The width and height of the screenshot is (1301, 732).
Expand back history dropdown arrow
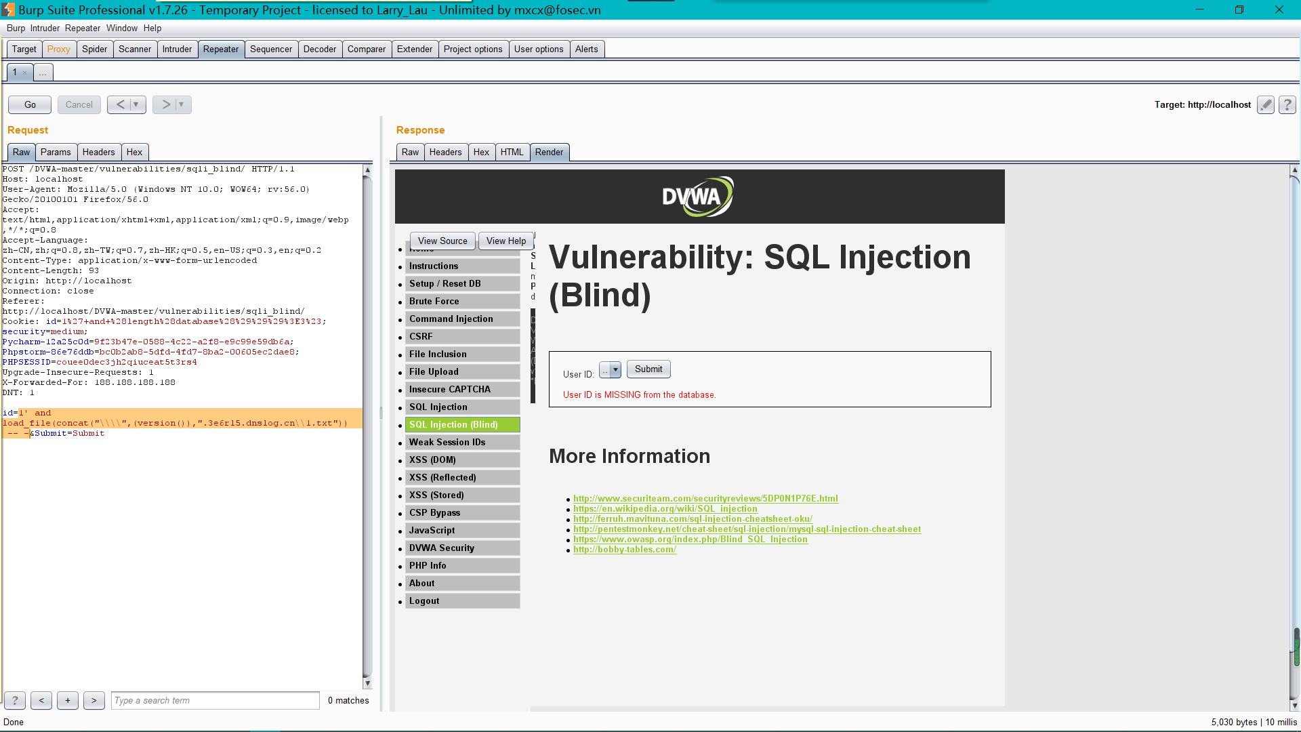tap(136, 104)
